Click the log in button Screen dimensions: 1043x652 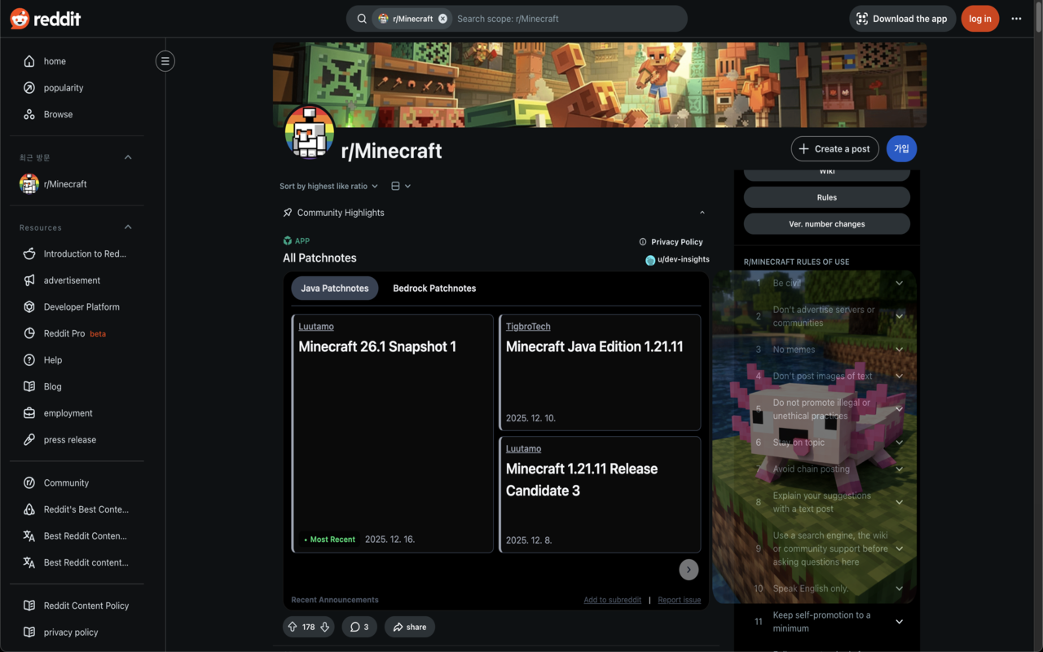(980, 19)
